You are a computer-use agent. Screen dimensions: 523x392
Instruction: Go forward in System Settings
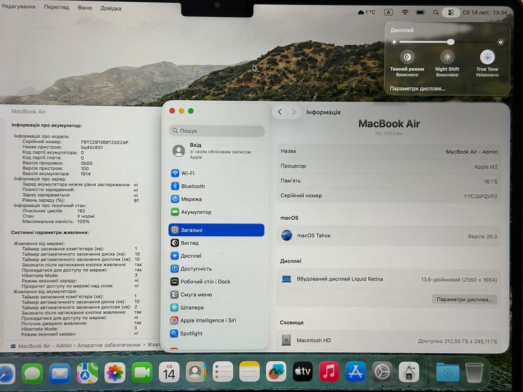(294, 112)
